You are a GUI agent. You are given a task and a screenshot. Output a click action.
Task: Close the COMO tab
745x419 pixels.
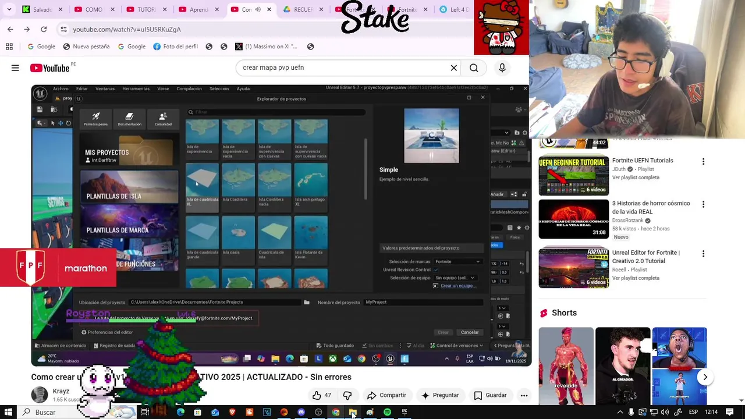pyautogui.click(x=113, y=9)
